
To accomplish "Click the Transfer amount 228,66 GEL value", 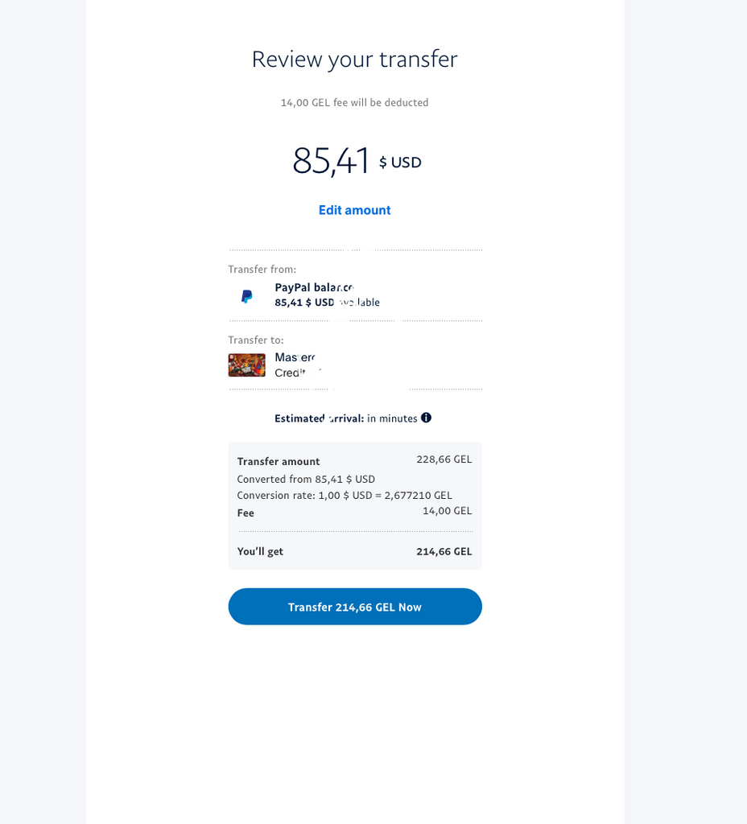I will pyautogui.click(x=444, y=459).
